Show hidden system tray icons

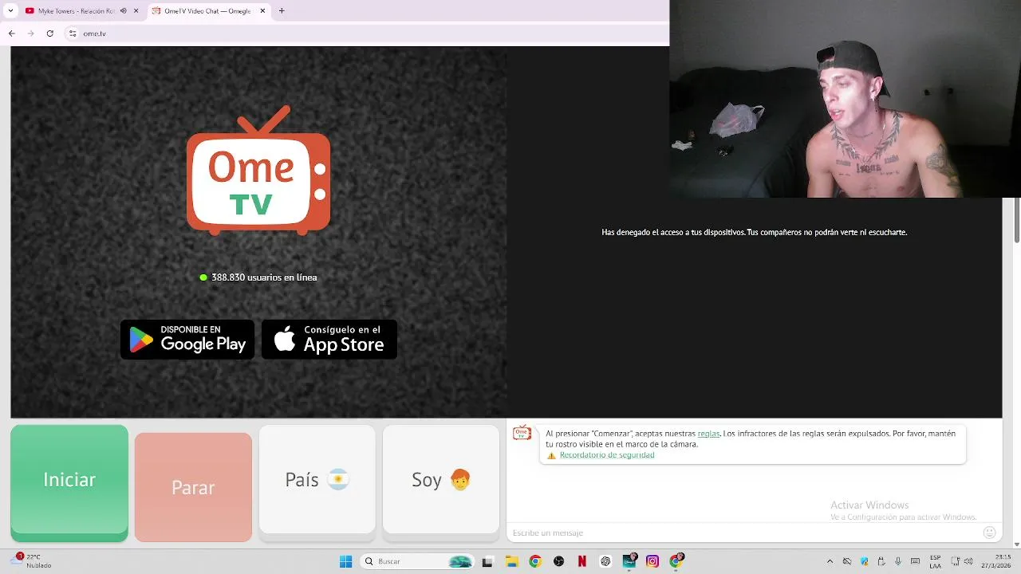pos(830,561)
